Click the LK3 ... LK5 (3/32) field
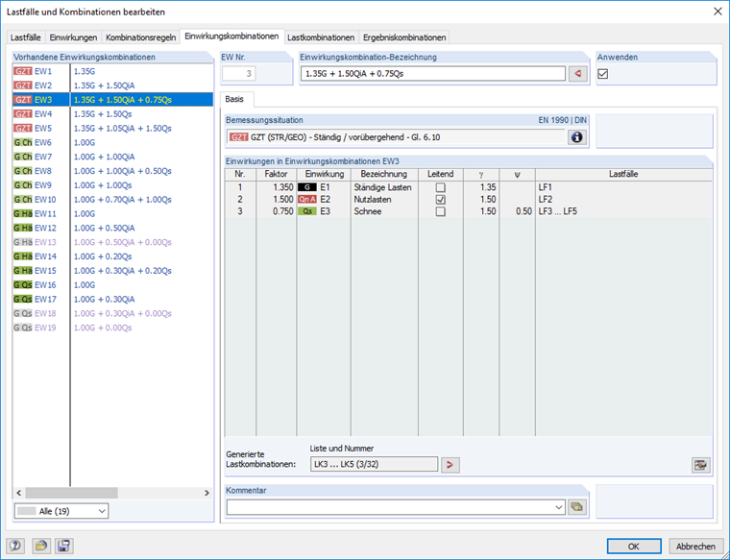This screenshot has height=560, width=730. (374, 464)
